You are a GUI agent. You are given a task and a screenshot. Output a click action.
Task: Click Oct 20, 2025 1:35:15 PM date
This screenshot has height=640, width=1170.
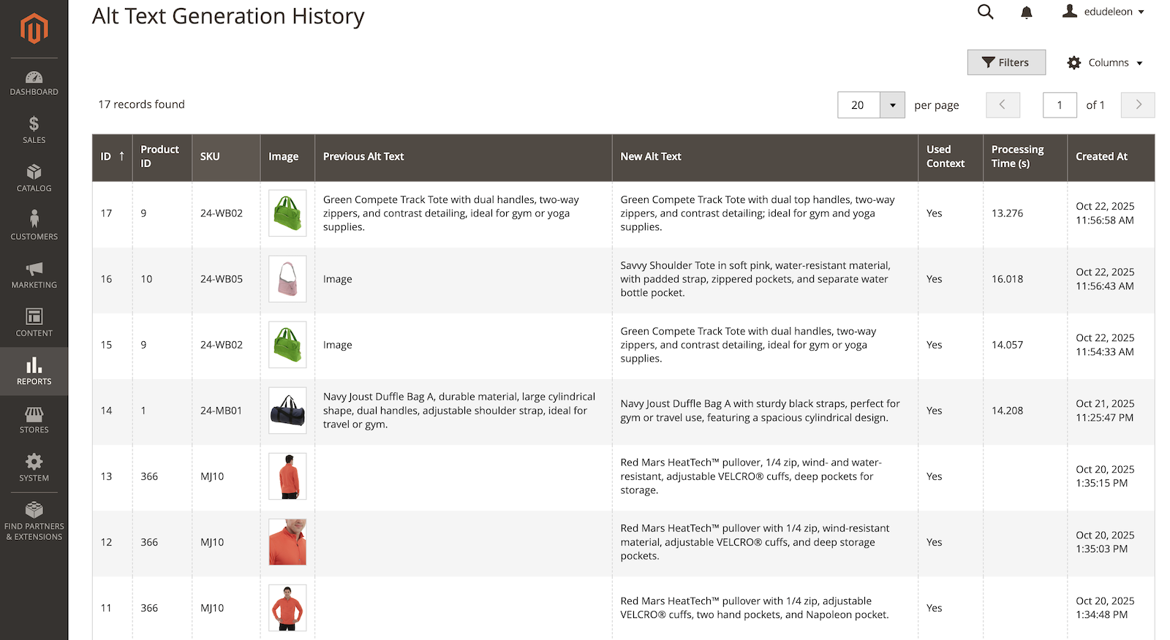click(x=1105, y=476)
